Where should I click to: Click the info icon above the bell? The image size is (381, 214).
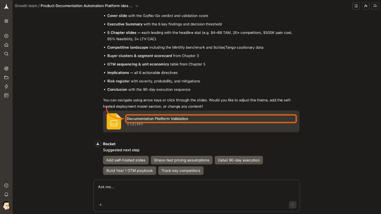(x=6, y=185)
